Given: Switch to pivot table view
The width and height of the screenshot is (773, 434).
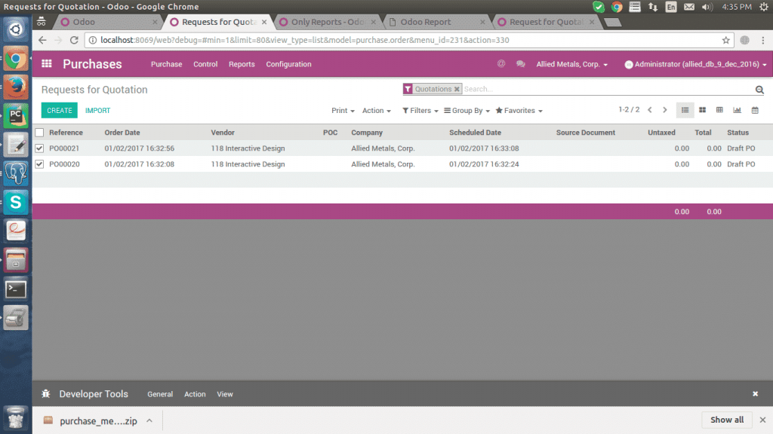Looking at the screenshot, I should click(x=719, y=110).
